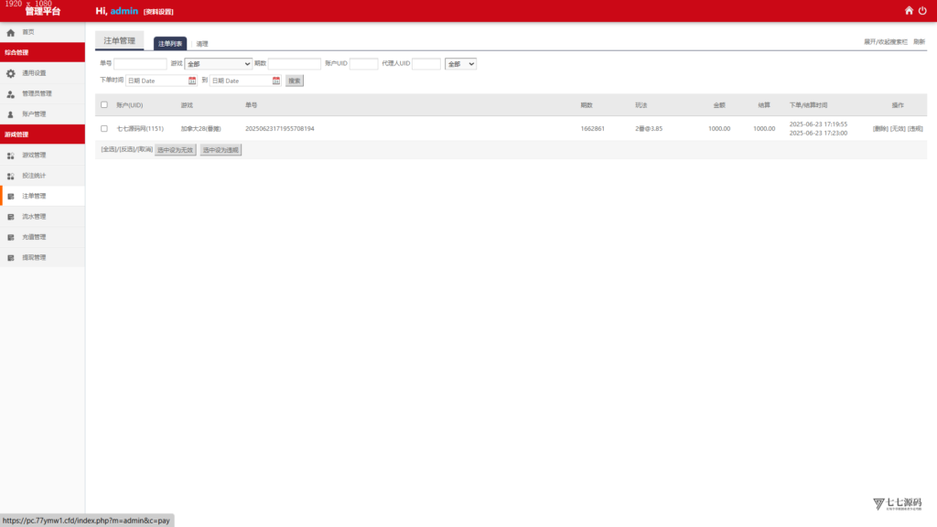Open the 全部 dropdown next to 代理人UID
The image size is (937, 527).
[x=460, y=64]
